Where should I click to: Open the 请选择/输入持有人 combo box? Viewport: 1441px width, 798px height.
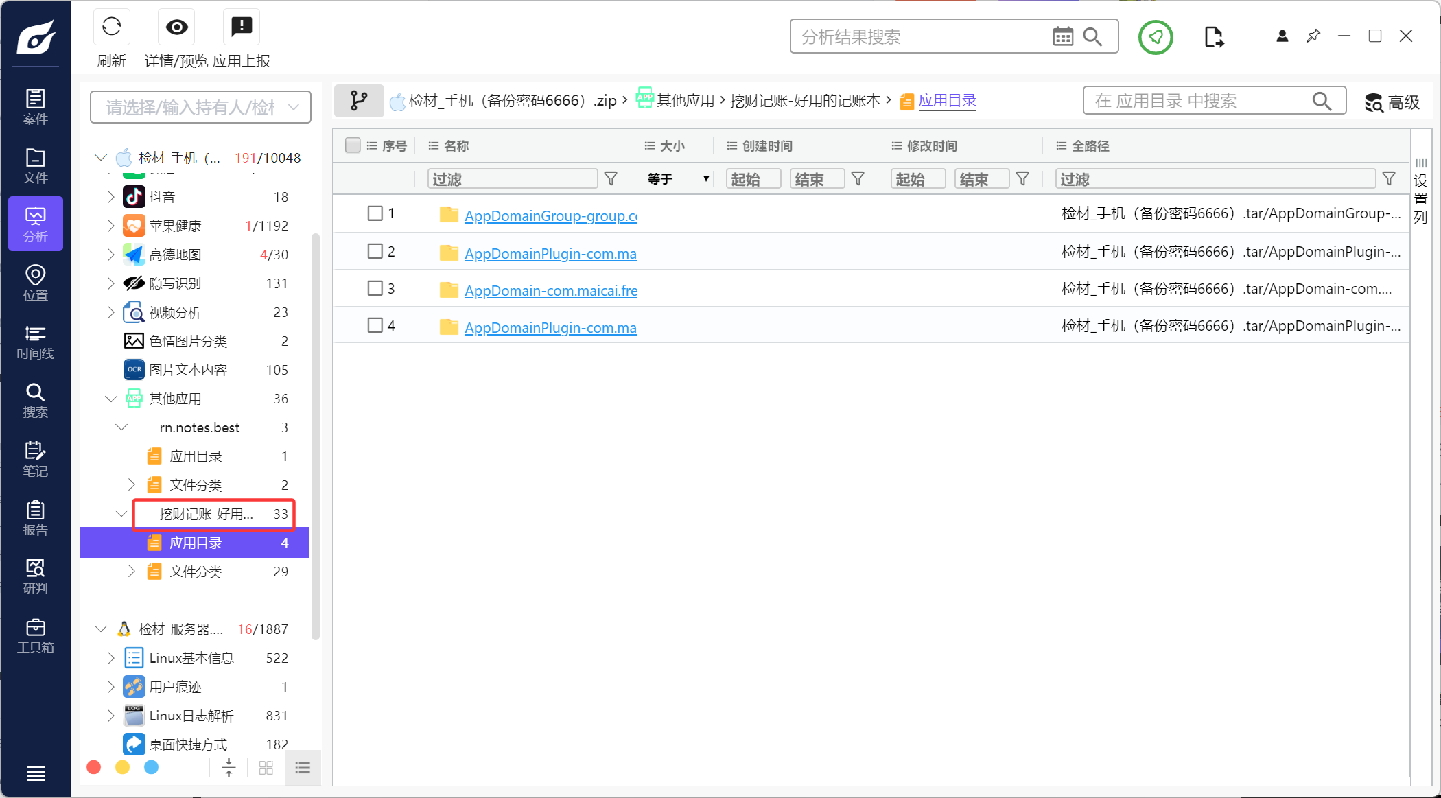pos(200,107)
